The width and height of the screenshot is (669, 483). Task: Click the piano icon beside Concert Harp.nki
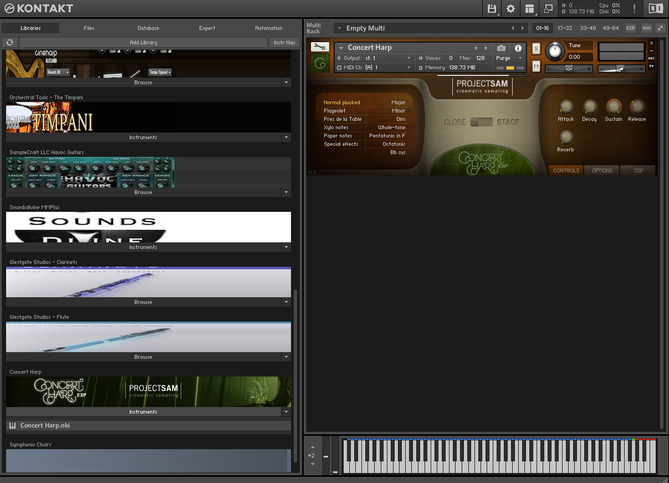(13, 426)
